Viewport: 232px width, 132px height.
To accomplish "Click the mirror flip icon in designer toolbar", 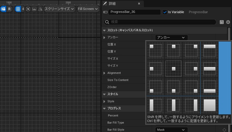I will (40, 9).
